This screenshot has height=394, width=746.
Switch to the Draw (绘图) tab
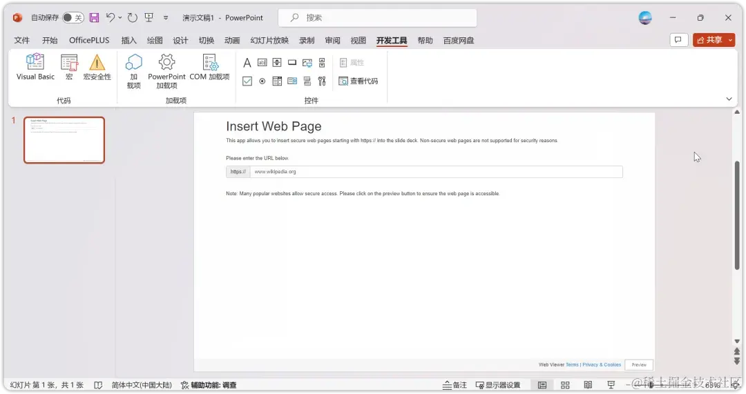tap(155, 41)
